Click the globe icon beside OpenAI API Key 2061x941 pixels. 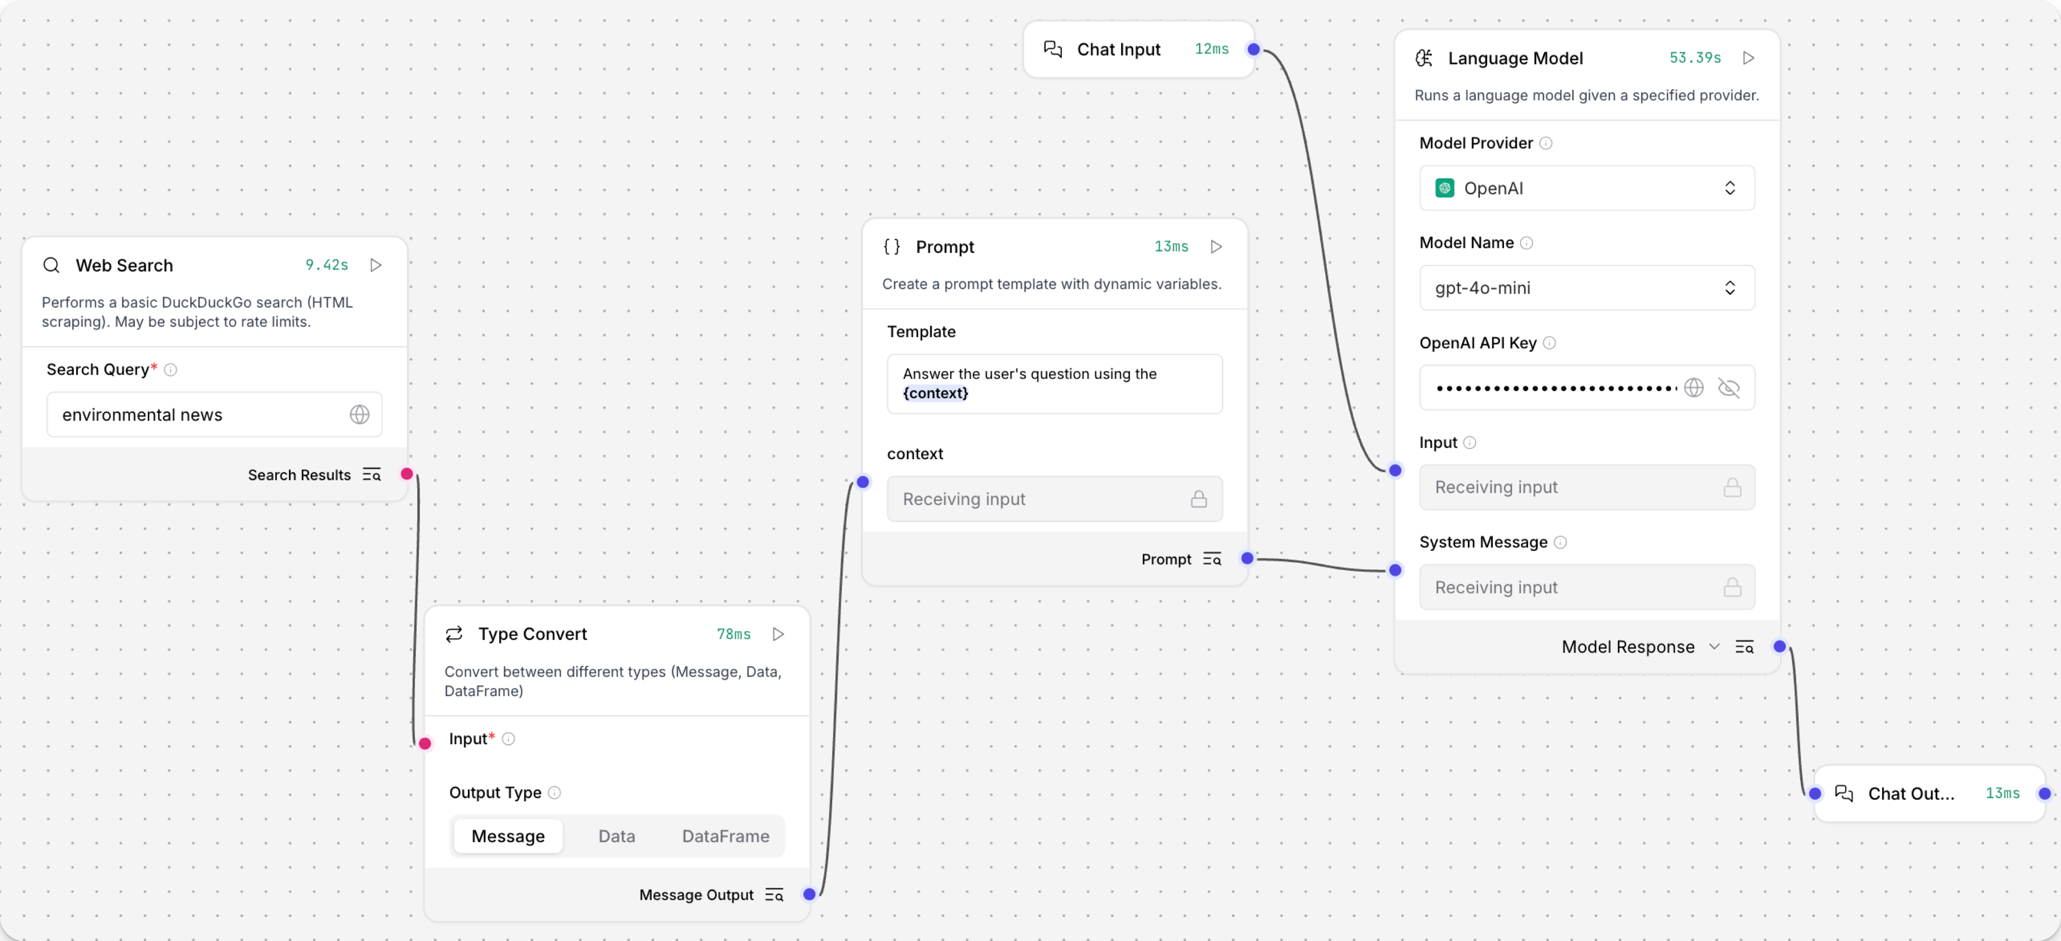pos(1694,388)
